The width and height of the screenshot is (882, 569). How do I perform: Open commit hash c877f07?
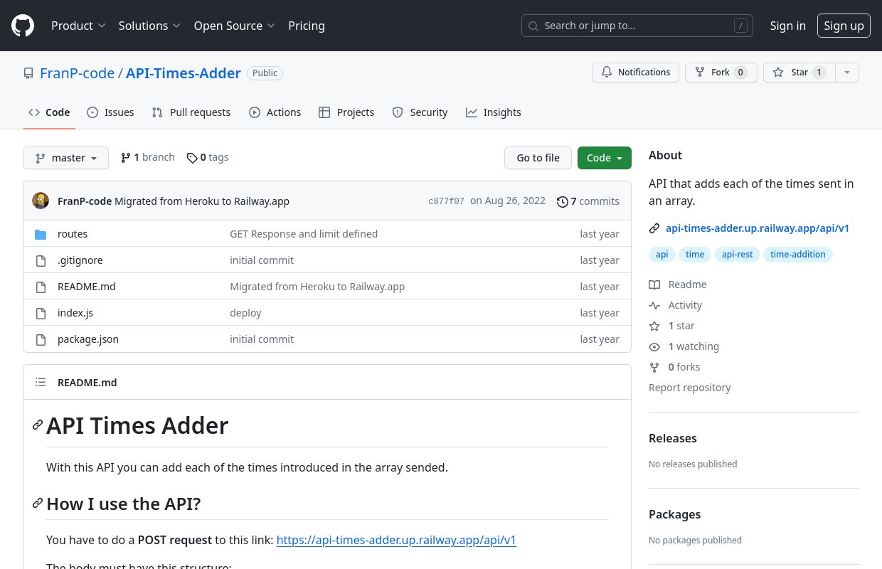pos(446,201)
